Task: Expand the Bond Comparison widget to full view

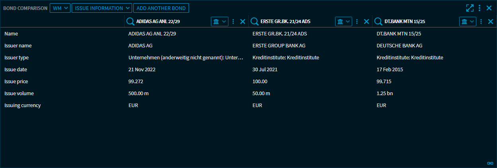Action: tap(470, 8)
